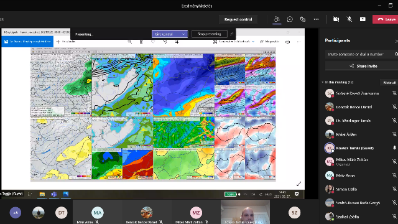
Task: Toggle the mic icon beside Kovács Tamás (Guest)
Action: pyautogui.click(x=394, y=148)
